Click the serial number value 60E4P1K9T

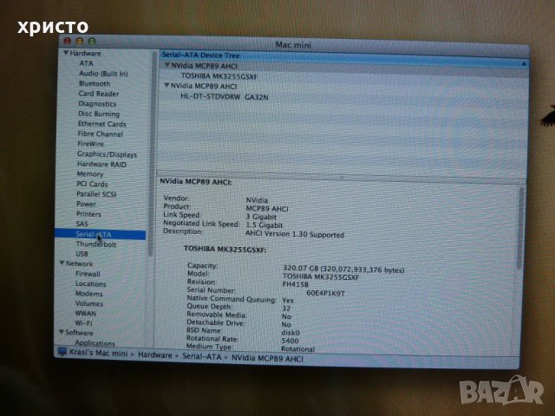point(325,293)
